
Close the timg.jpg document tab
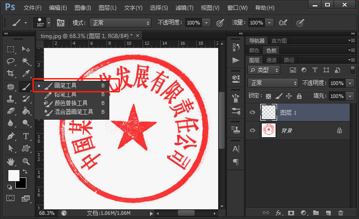pos(138,36)
